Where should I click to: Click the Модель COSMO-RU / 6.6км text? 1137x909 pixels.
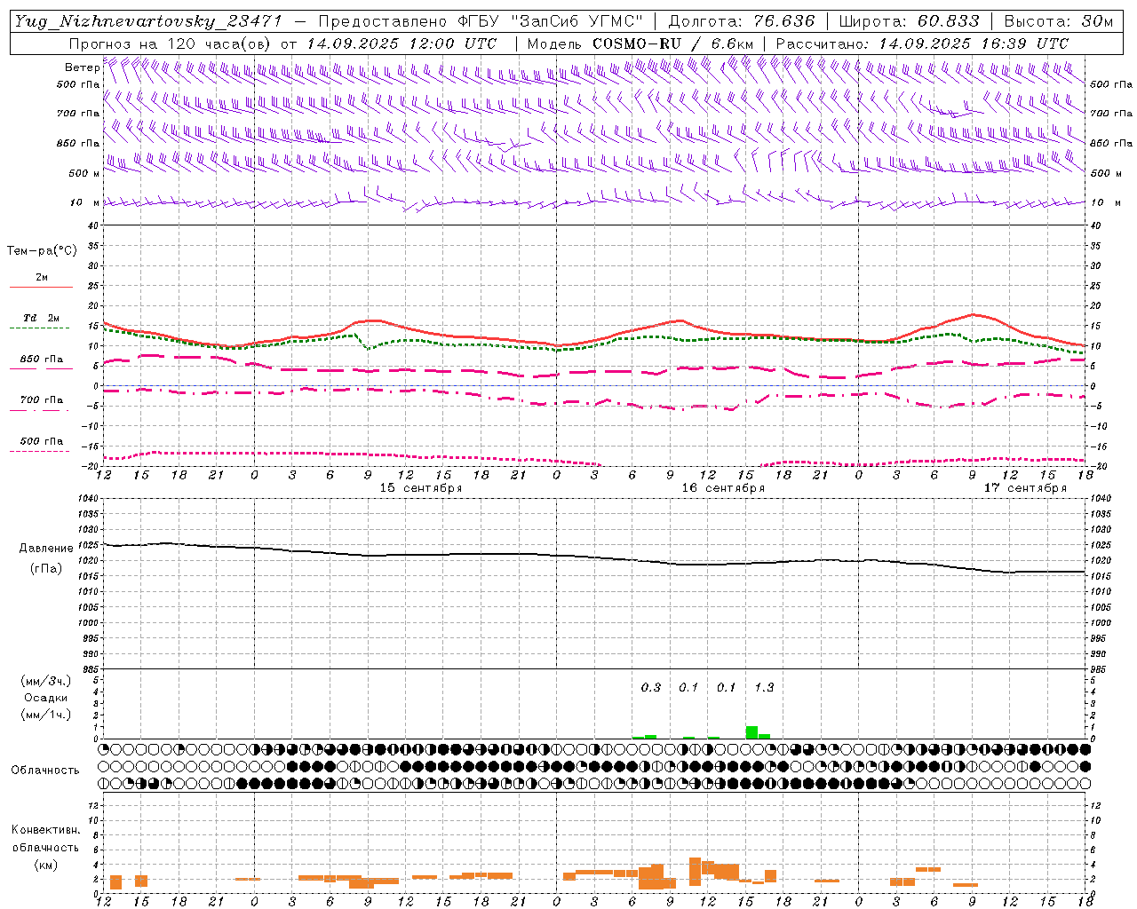point(640,43)
